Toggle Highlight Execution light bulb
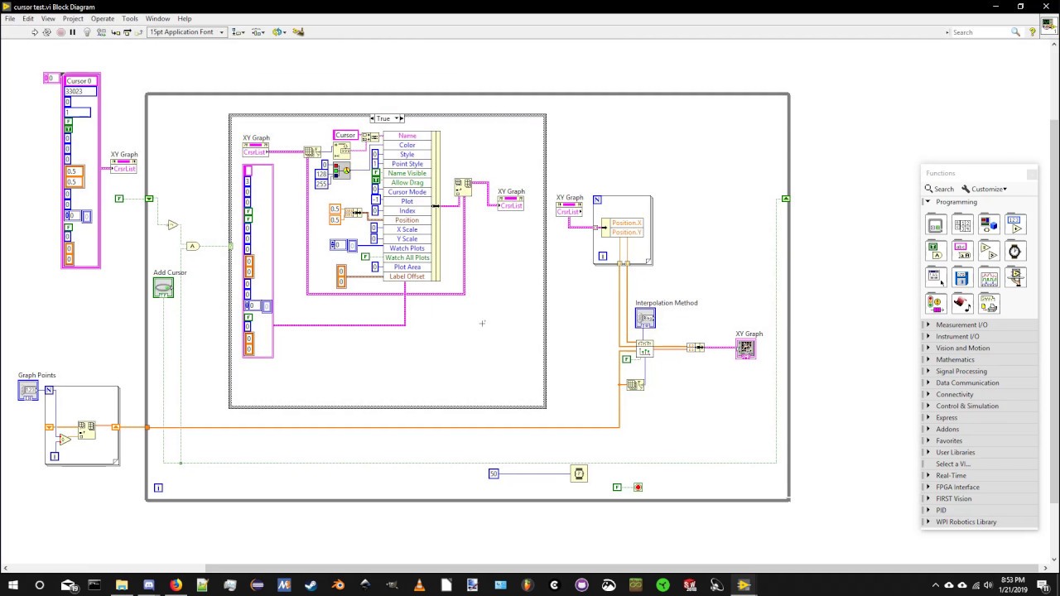The height and width of the screenshot is (596, 1060). click(x=89, y=32)
